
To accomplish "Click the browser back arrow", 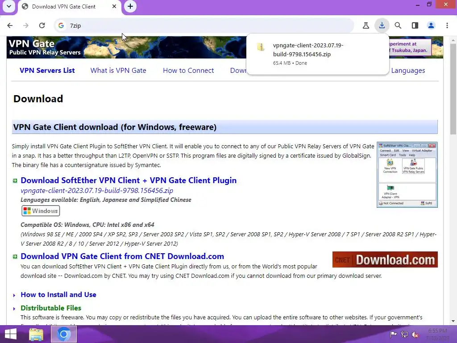I will [x=10, y=25].
